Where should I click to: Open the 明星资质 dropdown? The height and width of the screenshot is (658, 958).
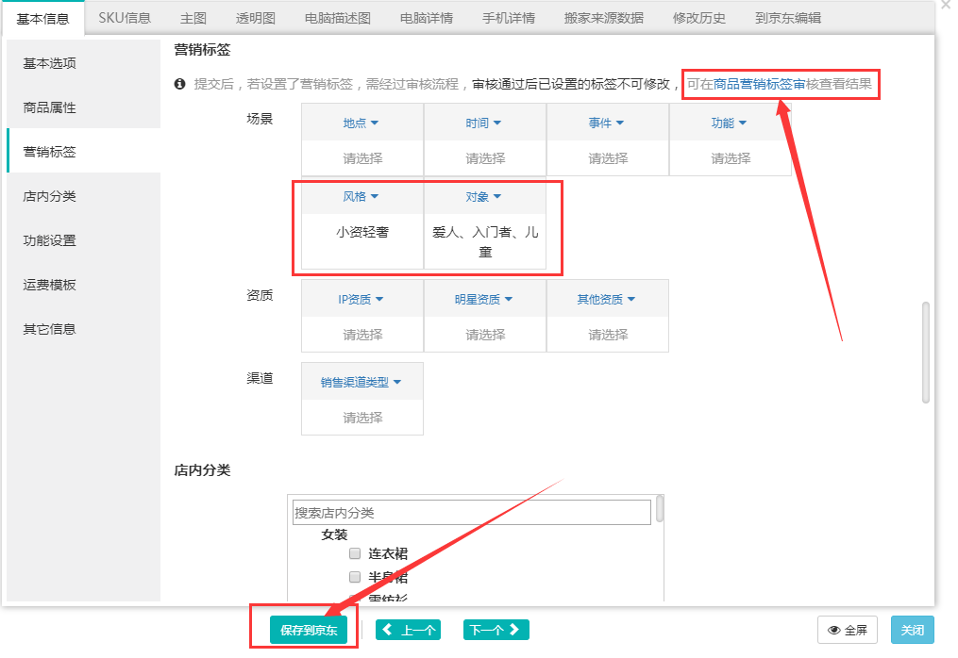[x=484, y=300]
